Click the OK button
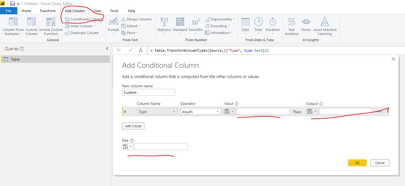The image size is (405, 186). (x=357, y=163)
